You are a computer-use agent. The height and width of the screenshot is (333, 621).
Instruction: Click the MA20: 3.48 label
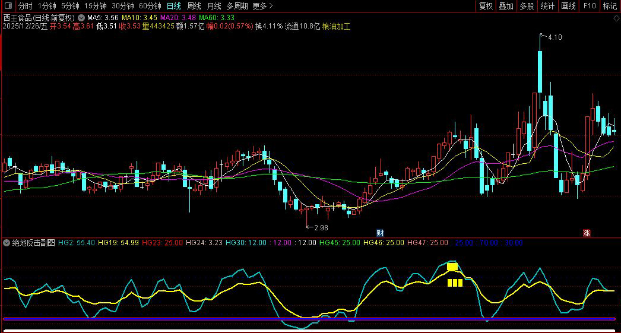[178, 18]
